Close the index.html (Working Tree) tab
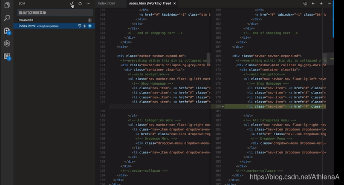Image resolution: width=344 pixels, height=185 pixels. click(x=174, y=3)
